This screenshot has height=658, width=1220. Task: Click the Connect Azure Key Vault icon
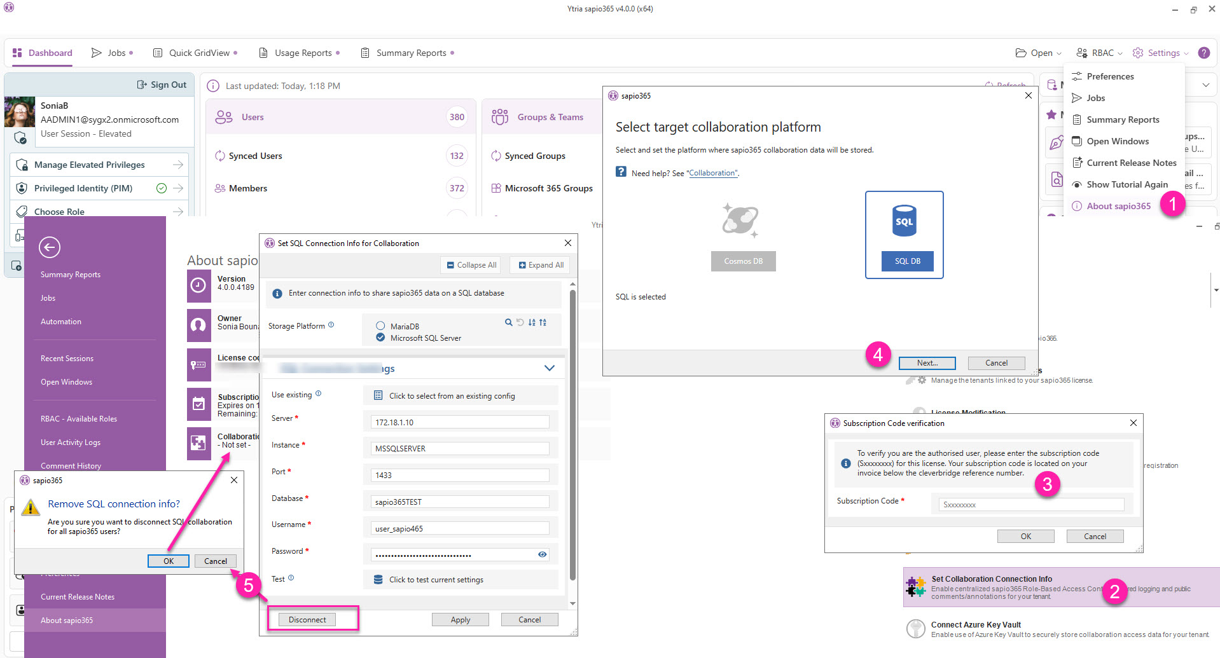916,629
